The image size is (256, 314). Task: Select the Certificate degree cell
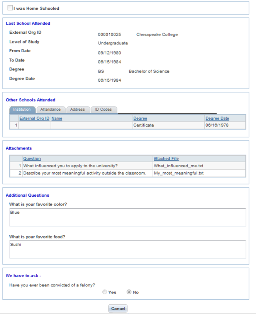point(168,125)
